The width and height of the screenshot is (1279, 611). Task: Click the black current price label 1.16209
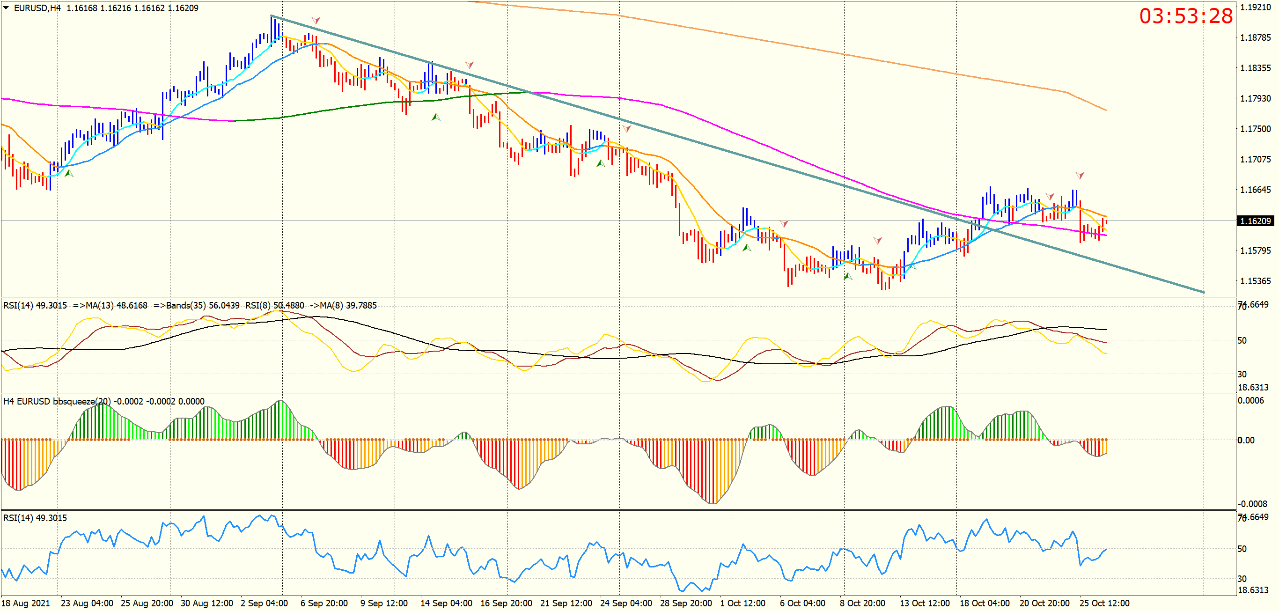click(1255, 221)
